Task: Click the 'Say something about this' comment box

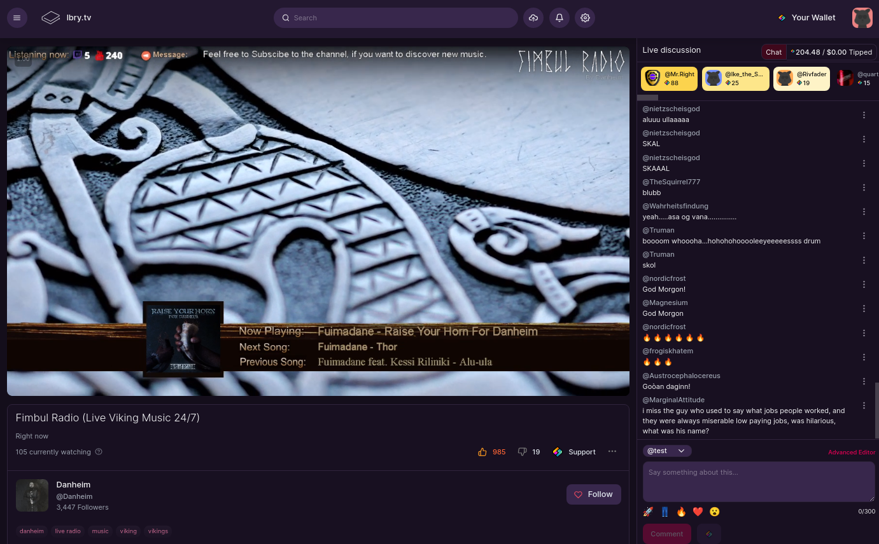Action: [x=759, y=482]
